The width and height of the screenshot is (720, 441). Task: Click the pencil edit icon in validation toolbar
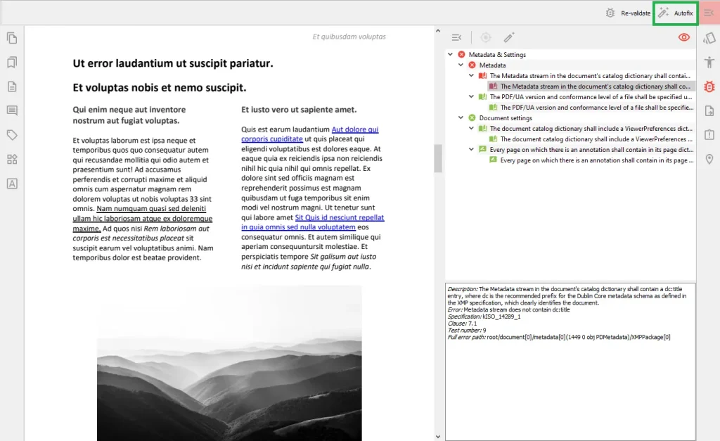(509, 37)
